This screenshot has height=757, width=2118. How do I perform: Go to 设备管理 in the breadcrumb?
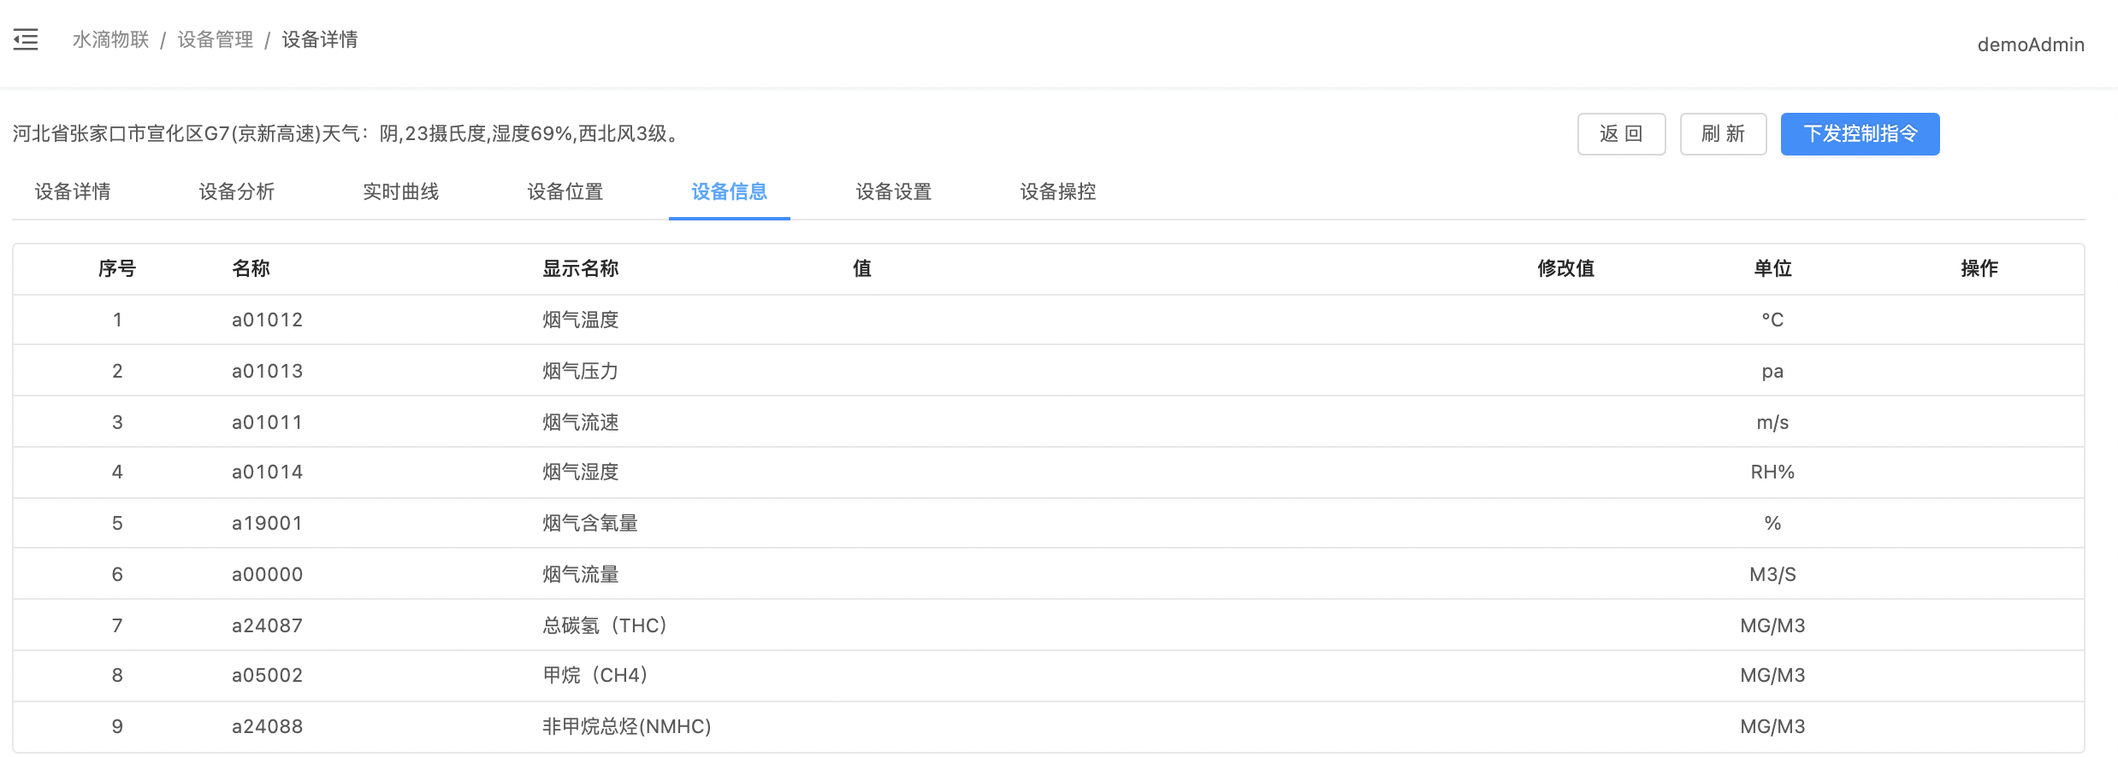tap(215, 40)
